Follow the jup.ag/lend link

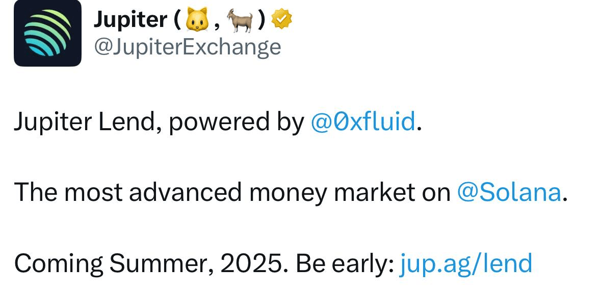pos(466,263)
